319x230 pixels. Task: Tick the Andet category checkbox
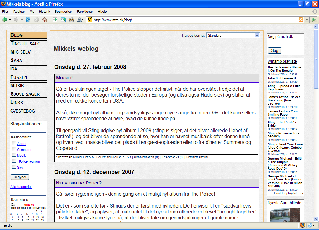click(x=14, y=143)
